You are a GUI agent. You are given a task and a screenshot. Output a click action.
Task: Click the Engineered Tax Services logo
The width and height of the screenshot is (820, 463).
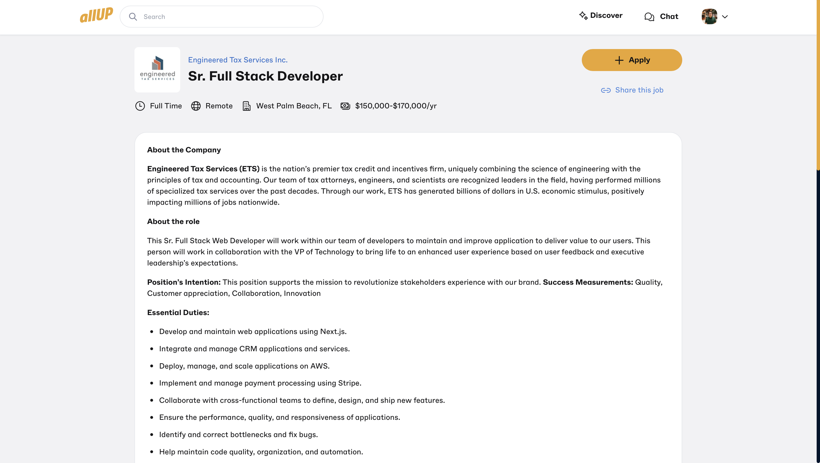[x=157, y=70]
